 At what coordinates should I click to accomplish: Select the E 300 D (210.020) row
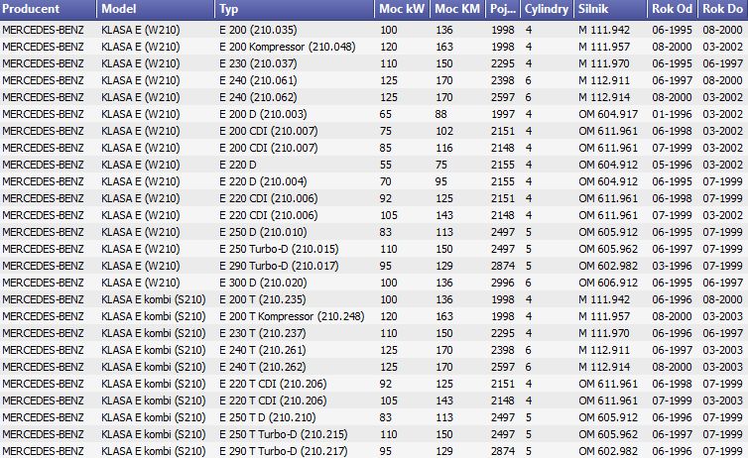374,283
